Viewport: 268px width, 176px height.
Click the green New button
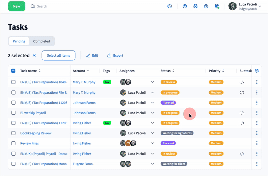[16, 6]
